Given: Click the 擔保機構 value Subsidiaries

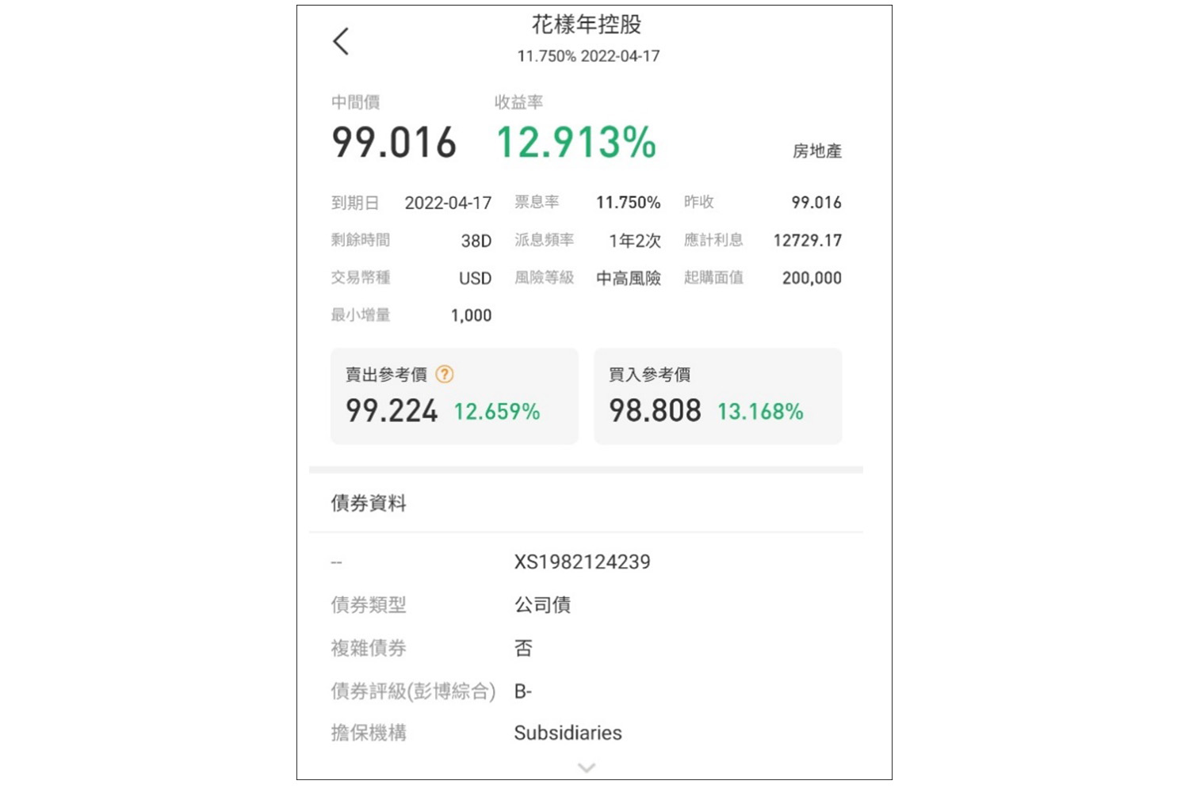Looking at the screenshot, I should pos(568,733).
